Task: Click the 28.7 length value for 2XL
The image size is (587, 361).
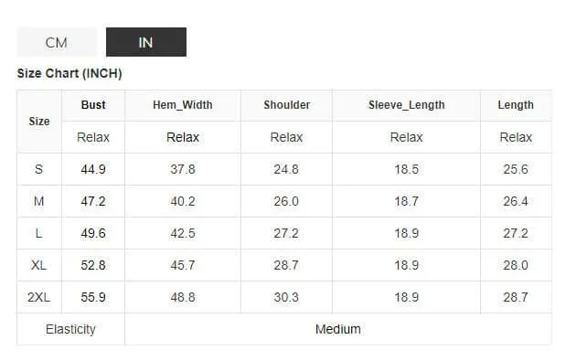Action: pos(516,297)
